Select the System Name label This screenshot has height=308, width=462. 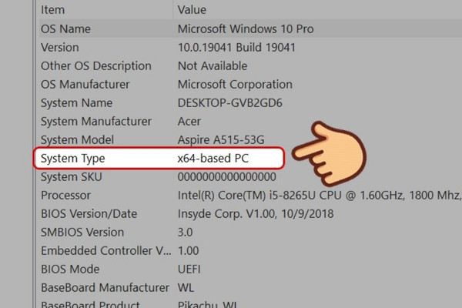pyautogui.click(x=76, y=103)
